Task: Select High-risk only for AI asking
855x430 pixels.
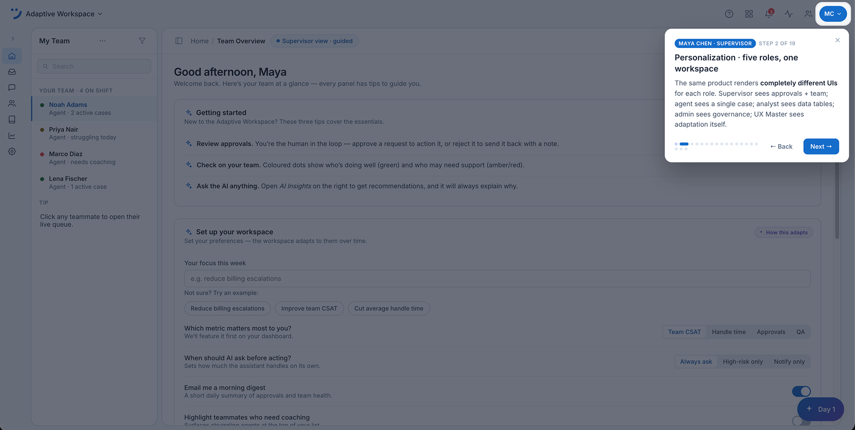Action: (x=743, y=362)
